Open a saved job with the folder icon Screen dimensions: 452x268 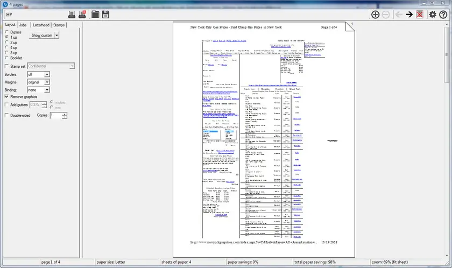click(x=95, y=15)
